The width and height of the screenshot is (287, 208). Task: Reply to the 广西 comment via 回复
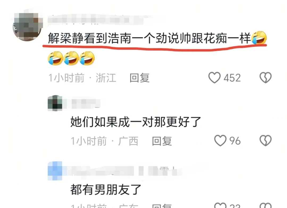[162, 141]
